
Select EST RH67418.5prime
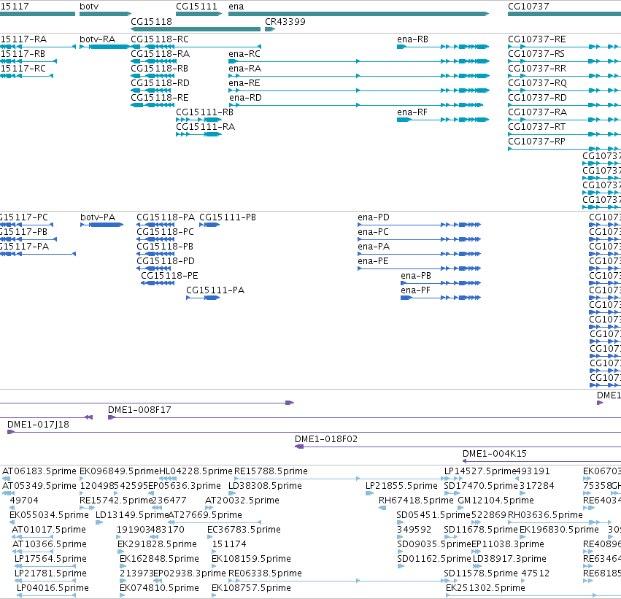[416, 501]
